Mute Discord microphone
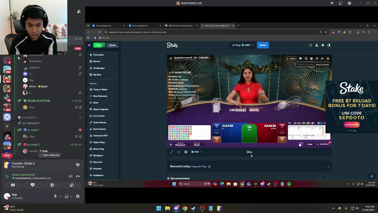Image resolution: width=378 pixels, height=213 pixels. point(55,196)
